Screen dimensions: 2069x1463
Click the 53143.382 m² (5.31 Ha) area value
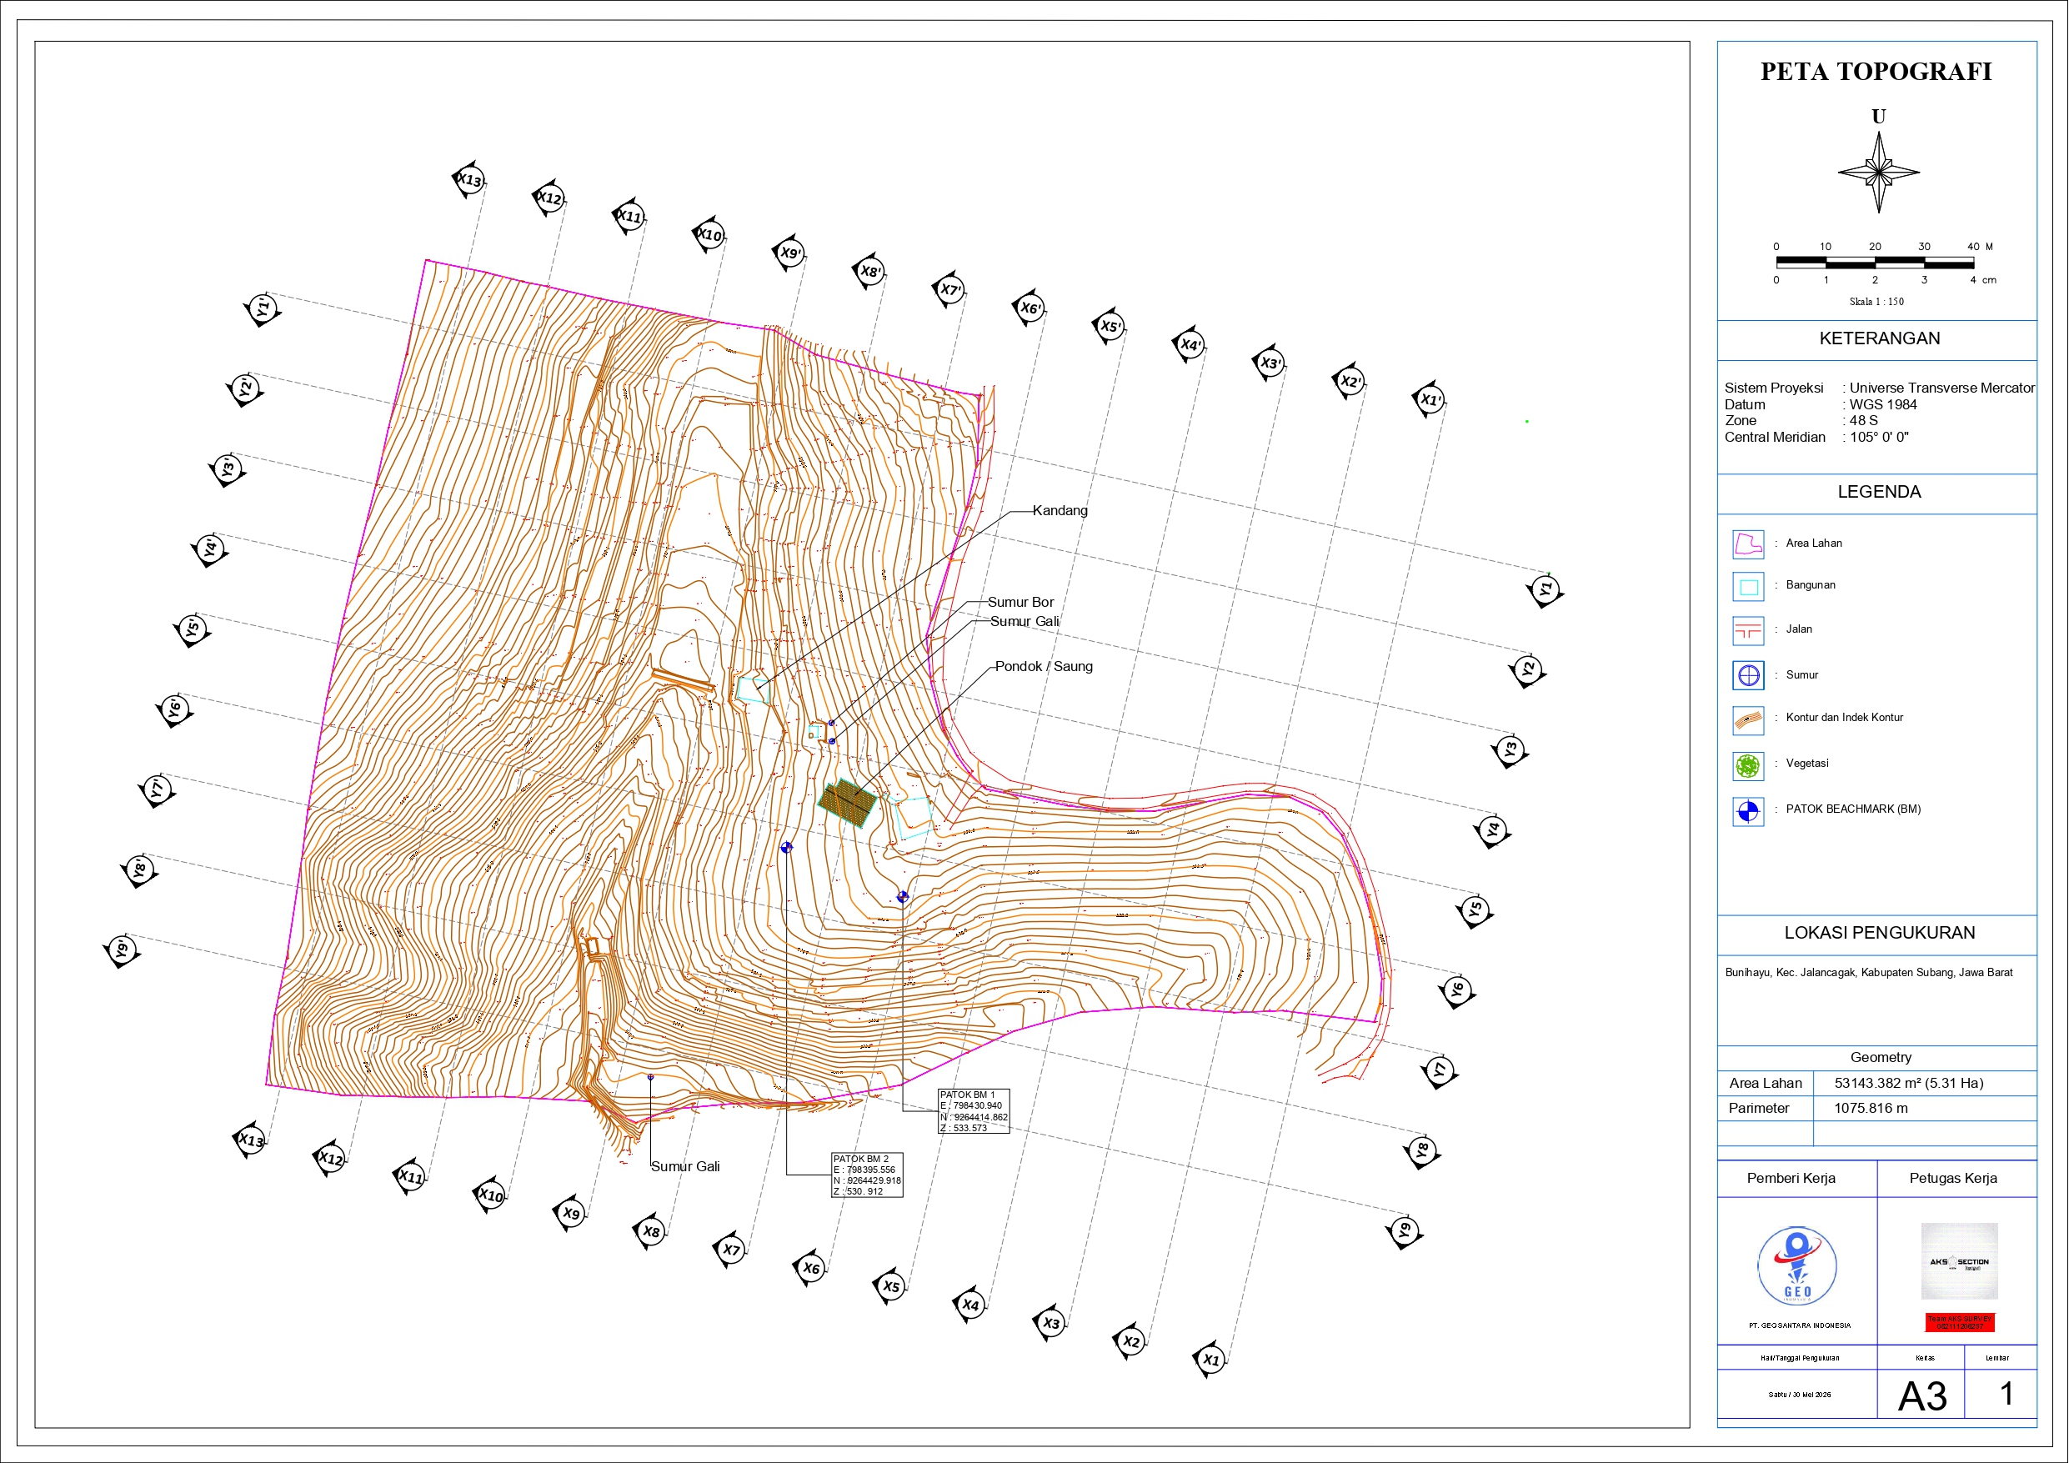click(x=1909, y=1083)
